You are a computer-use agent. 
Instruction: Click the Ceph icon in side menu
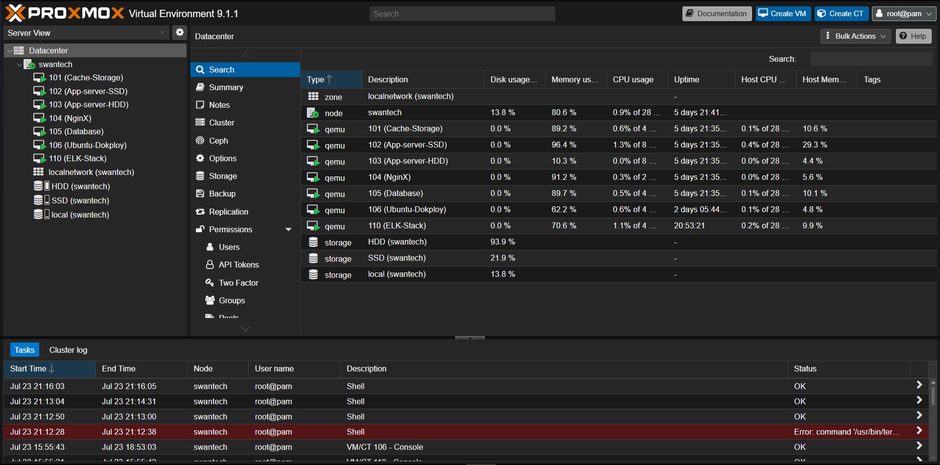pos(200,141)
